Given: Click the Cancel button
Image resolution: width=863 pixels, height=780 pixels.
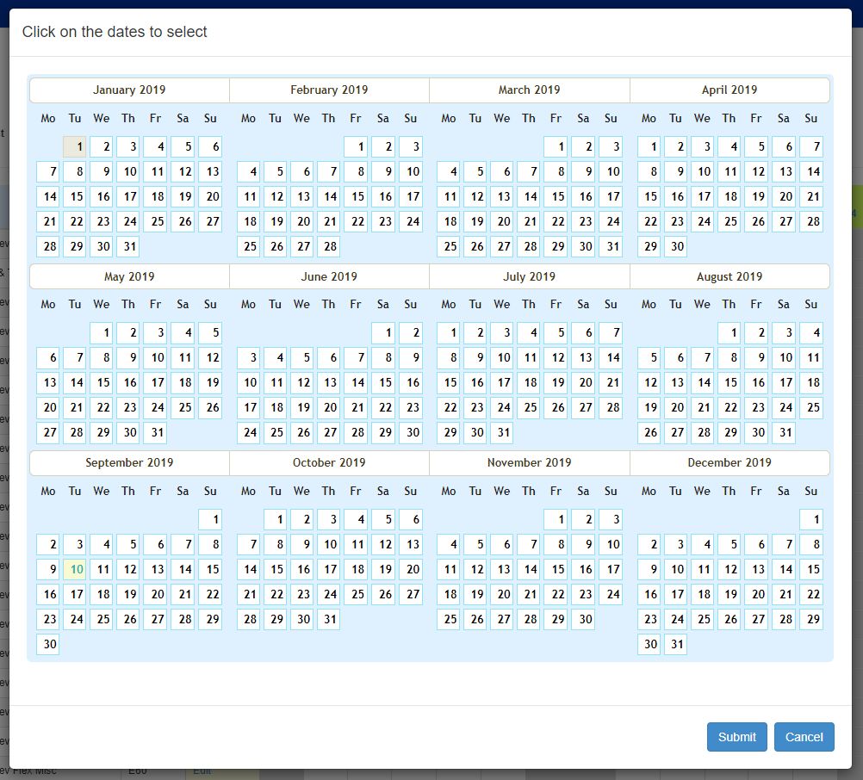Looking at the screenshot, I should point(804,737).
